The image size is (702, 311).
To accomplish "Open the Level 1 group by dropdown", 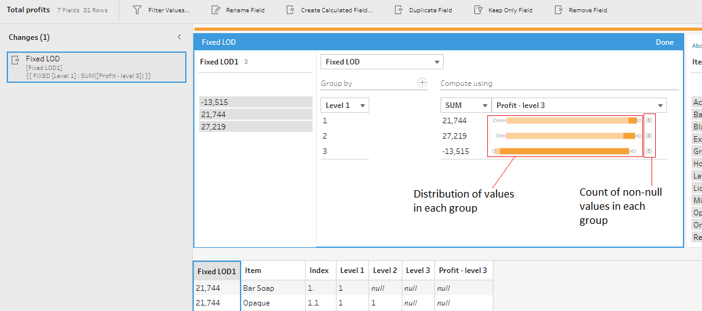I will 345,106.
